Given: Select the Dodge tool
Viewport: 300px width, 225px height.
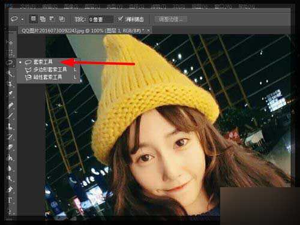Looking at the screenshot, I should [10, 179].
